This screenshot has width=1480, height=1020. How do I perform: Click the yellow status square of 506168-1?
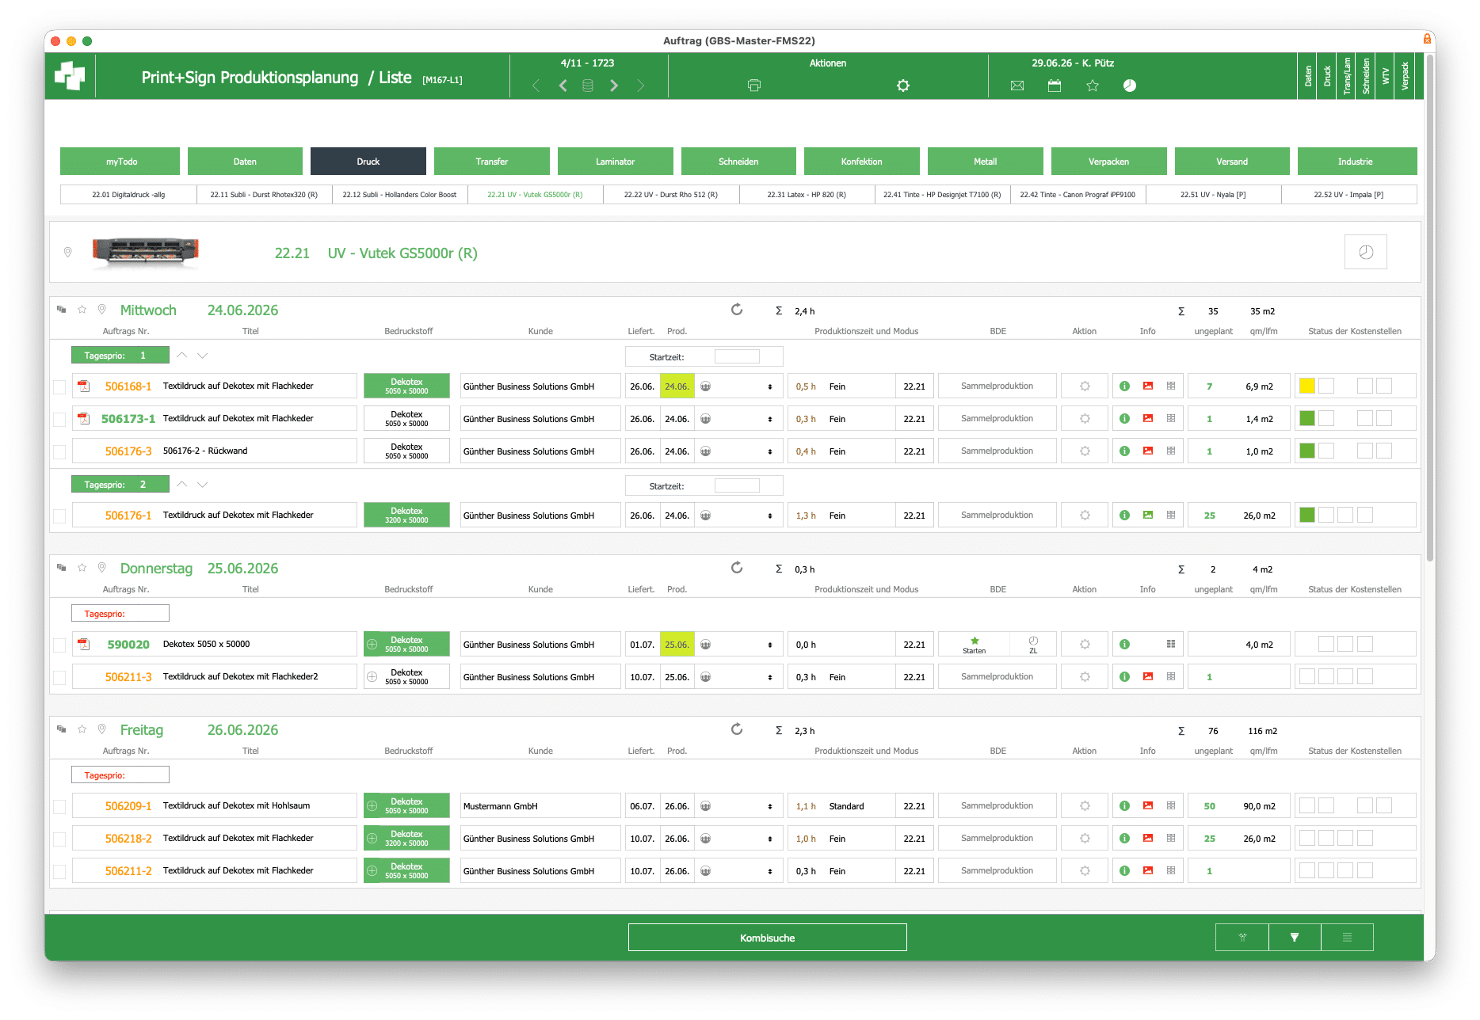(x=1307, y=386)
